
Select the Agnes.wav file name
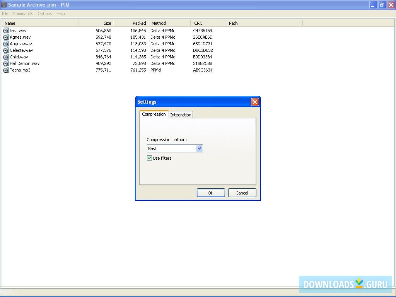20,37
